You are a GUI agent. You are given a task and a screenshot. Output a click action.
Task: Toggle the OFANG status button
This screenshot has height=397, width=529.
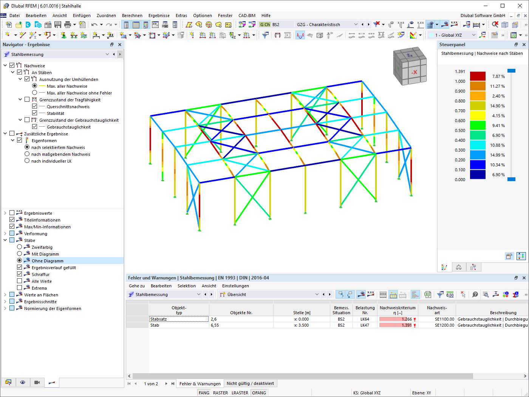259,393
